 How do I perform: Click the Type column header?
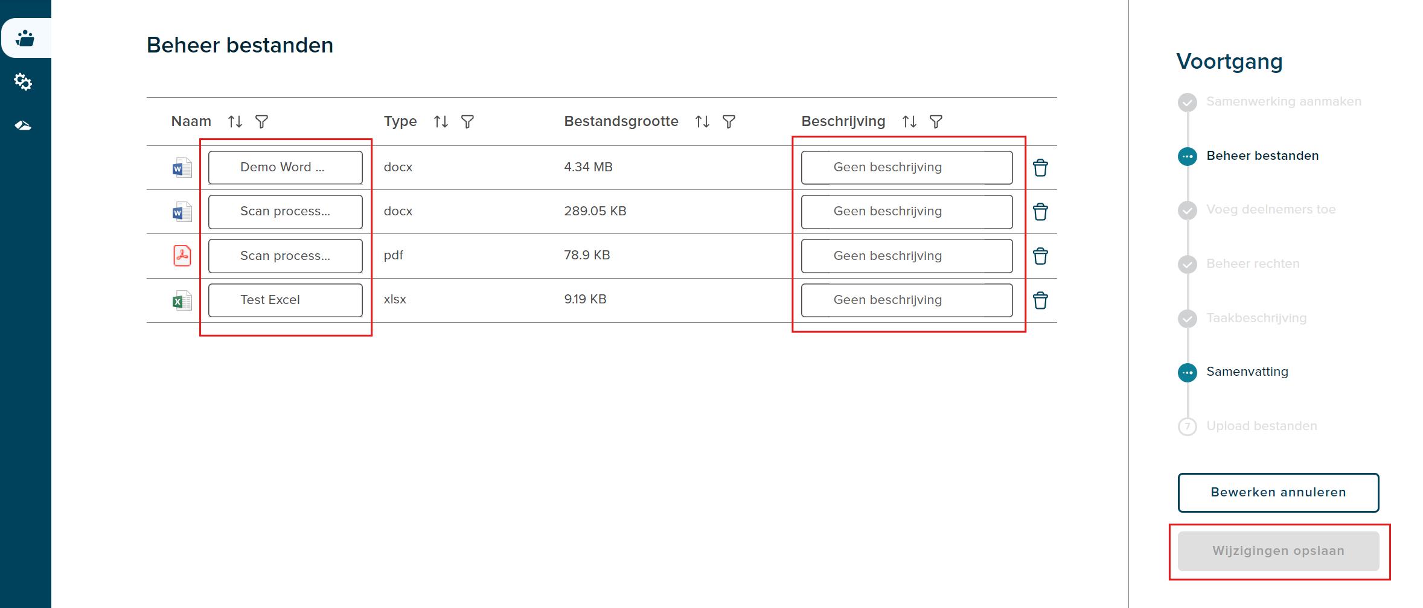pos(400,121)
